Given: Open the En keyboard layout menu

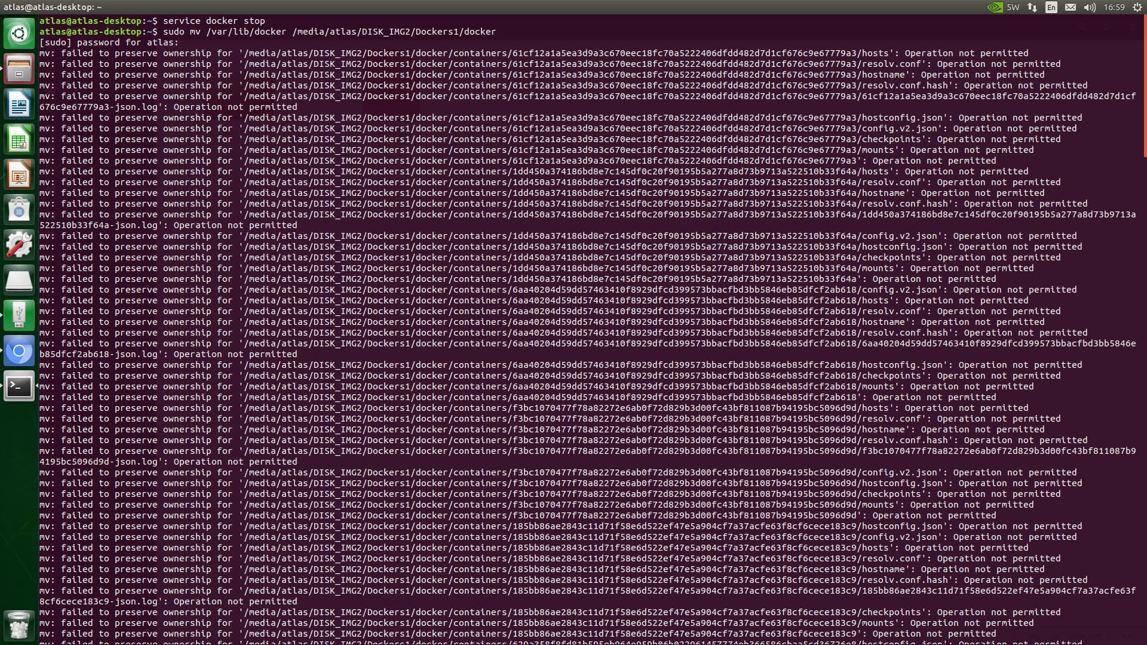Looking at the screenshot, I should [x=1051, y=7].
